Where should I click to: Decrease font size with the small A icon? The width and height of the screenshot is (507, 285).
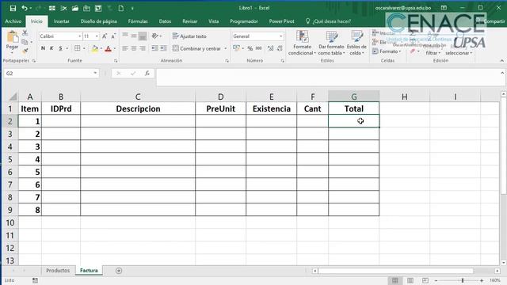click(113, 36)
